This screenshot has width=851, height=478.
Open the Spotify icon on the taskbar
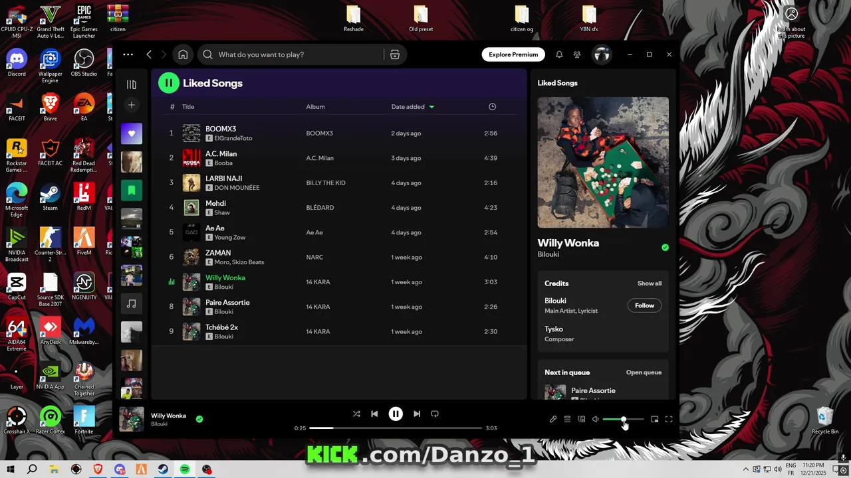click(185, 469)
